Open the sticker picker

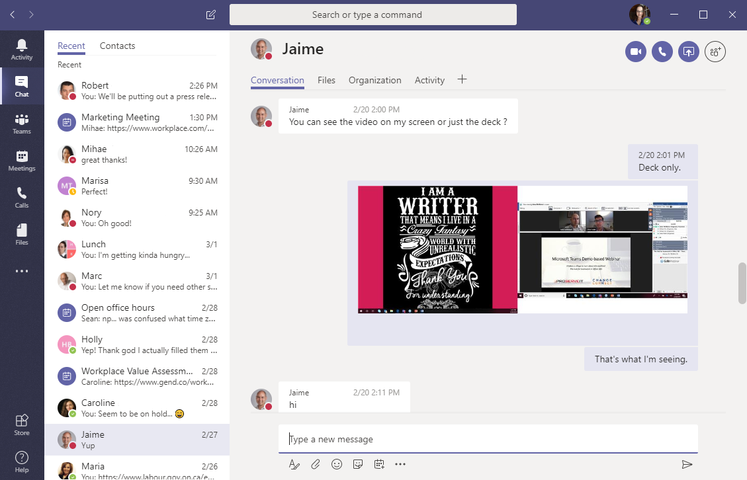click(358, 463)
